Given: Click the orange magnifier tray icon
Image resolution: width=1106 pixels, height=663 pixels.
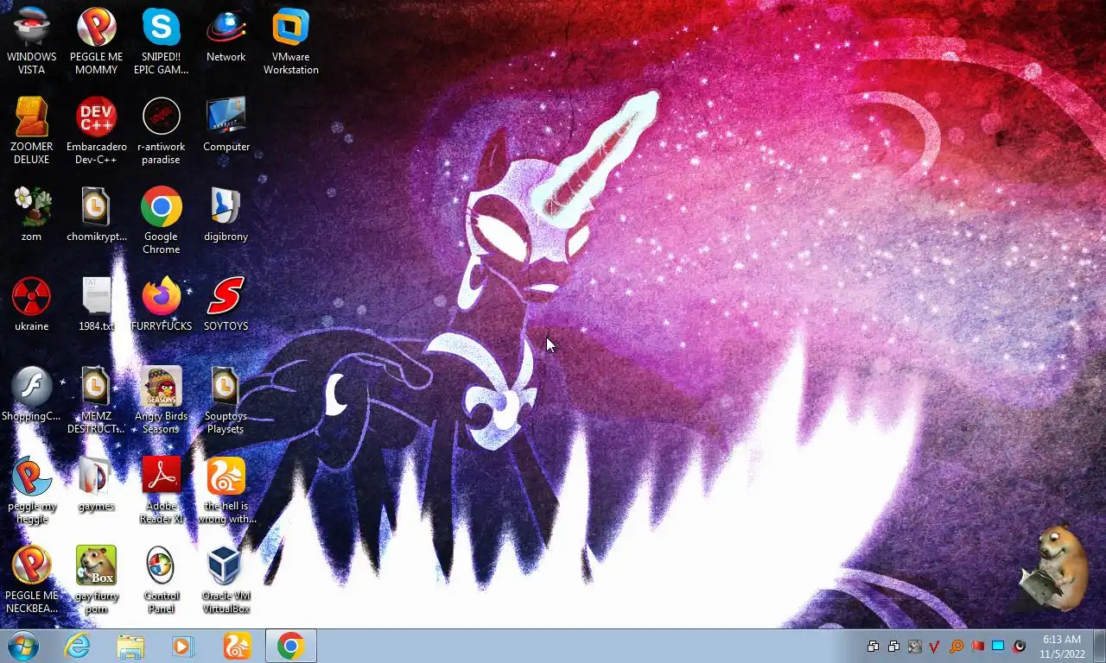Looking at the screenshot, I should coord(957,647).
